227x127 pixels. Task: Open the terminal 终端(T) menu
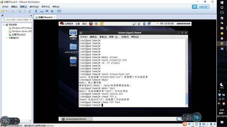click(x=125, y=37)
